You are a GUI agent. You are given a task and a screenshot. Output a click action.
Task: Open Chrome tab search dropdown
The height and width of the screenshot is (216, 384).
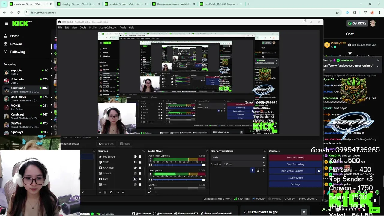4,4
